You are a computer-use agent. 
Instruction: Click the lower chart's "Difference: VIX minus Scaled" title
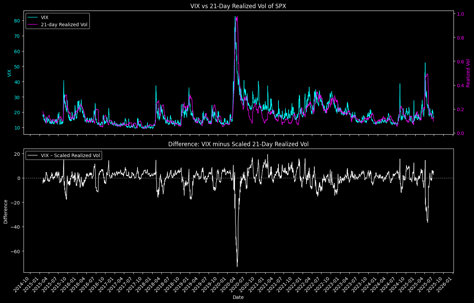(x=238, y=144)
